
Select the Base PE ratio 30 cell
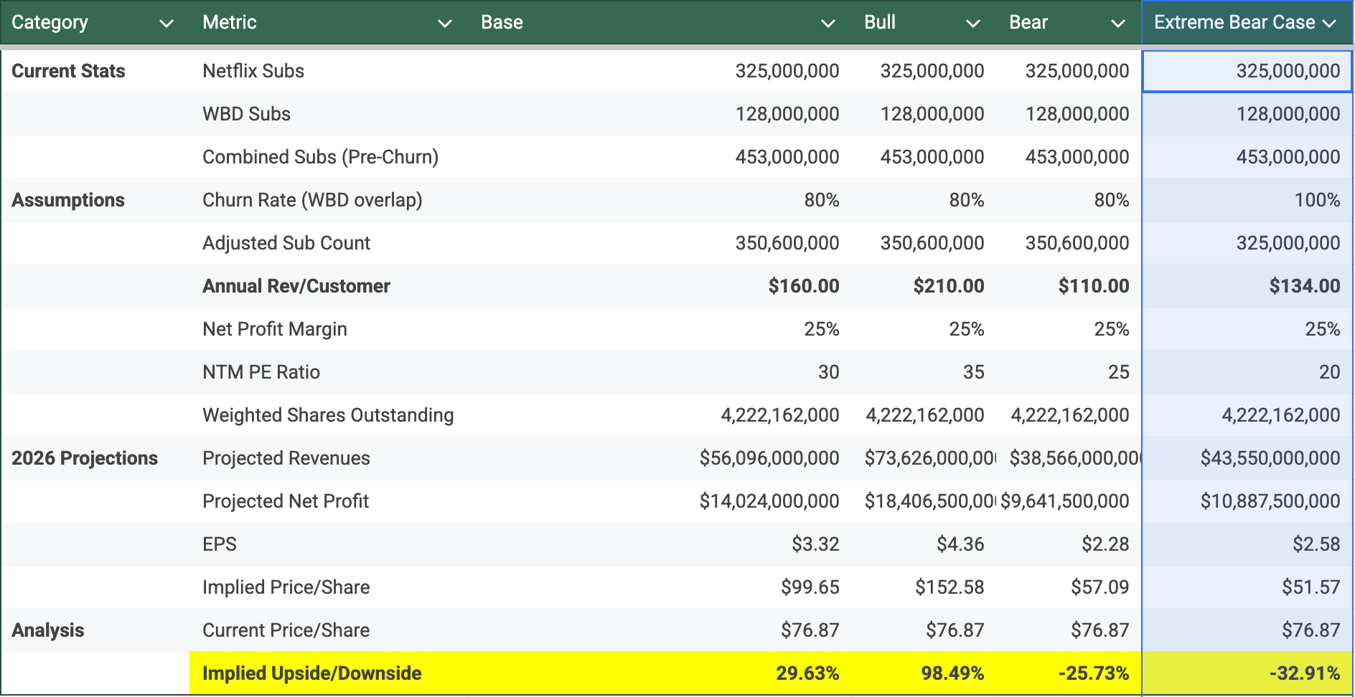tap(660, 372)
